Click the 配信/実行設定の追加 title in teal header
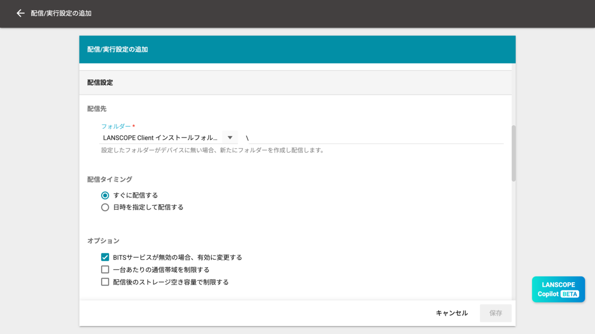The image size is (595, 334). 118,49
